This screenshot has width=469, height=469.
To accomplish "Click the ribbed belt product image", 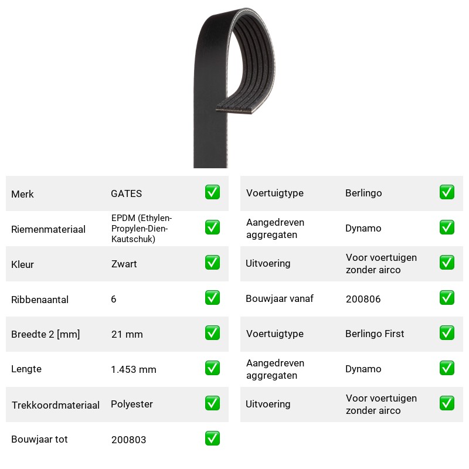I will coord(234,87).
